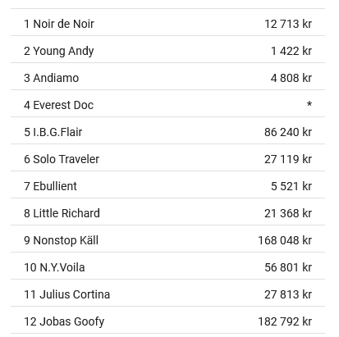Select horse 3 Andiamo

coord(167,76)
